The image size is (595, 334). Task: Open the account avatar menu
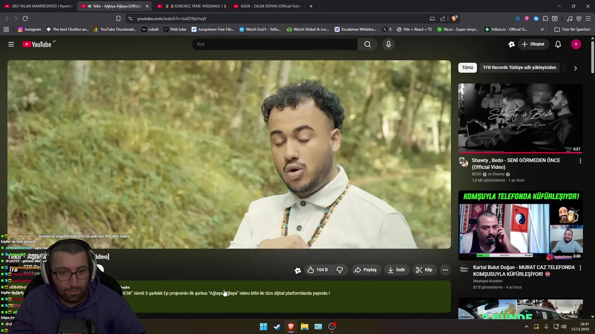576,44
